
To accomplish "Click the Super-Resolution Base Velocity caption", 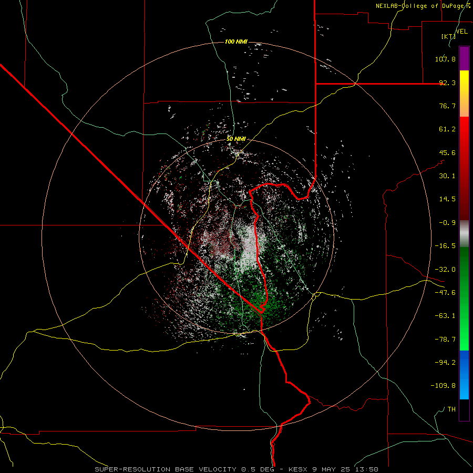I will (236, 469).
